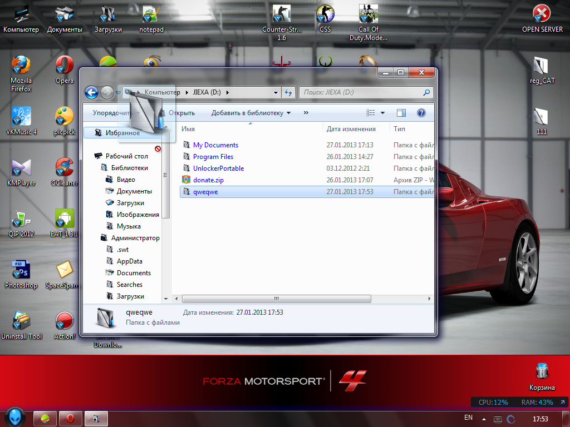Toggle the preview pane button
570x427 pixels.
coord(401,113)
